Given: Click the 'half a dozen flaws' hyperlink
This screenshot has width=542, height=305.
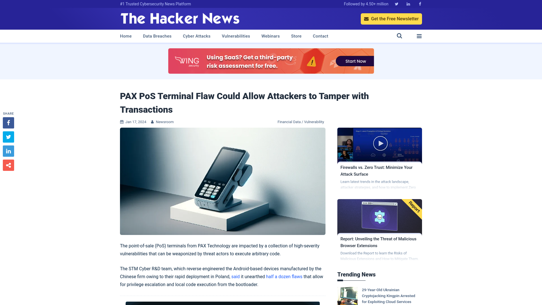Looking at the screenshot, I should pyautogui.click(x=284, y=276).
